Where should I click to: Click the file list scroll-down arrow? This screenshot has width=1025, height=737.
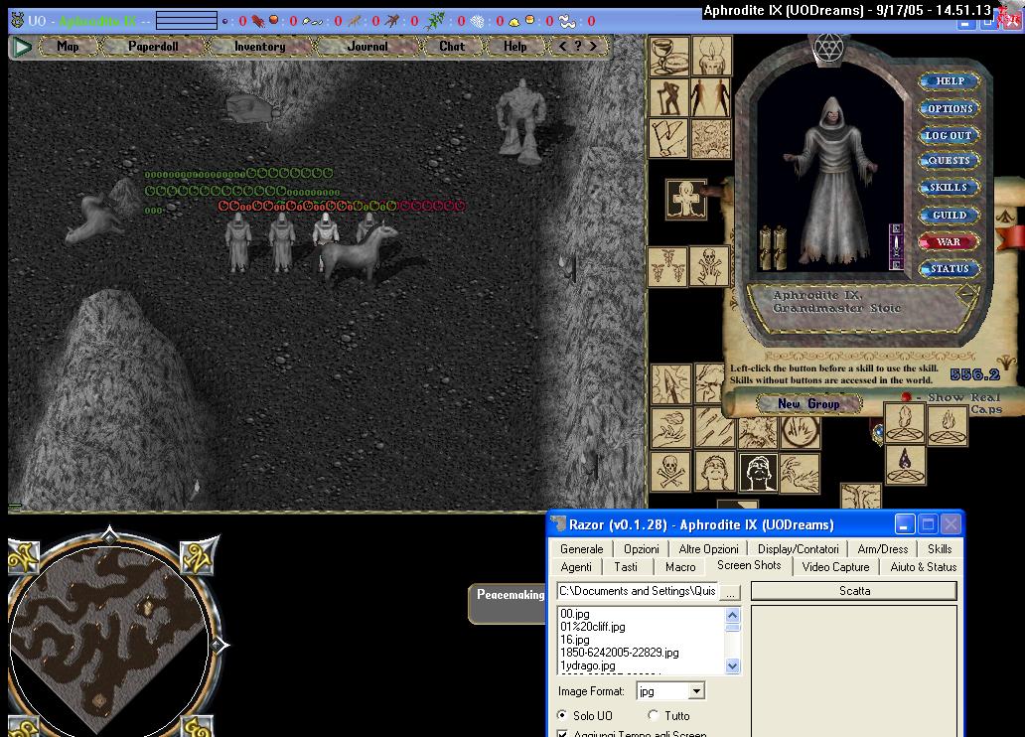[733, 666]
